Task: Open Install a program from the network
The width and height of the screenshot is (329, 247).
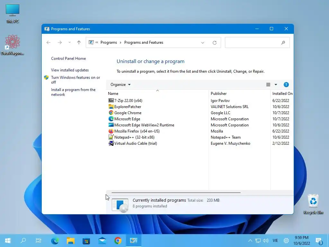Action: [x=73, y=92]
